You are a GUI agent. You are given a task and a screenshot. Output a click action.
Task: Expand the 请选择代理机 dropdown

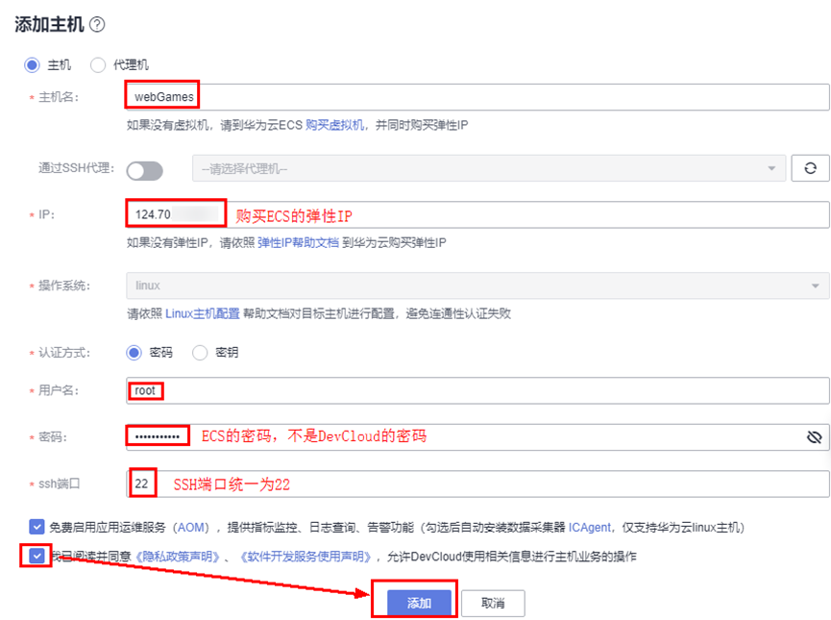[x=489, y=168]
